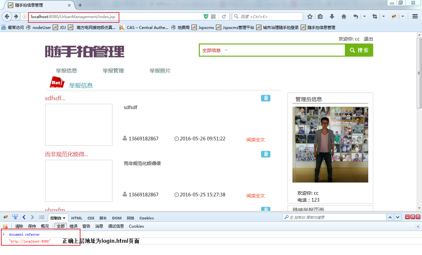Open a new browser tab

click(x=80, y=5)
